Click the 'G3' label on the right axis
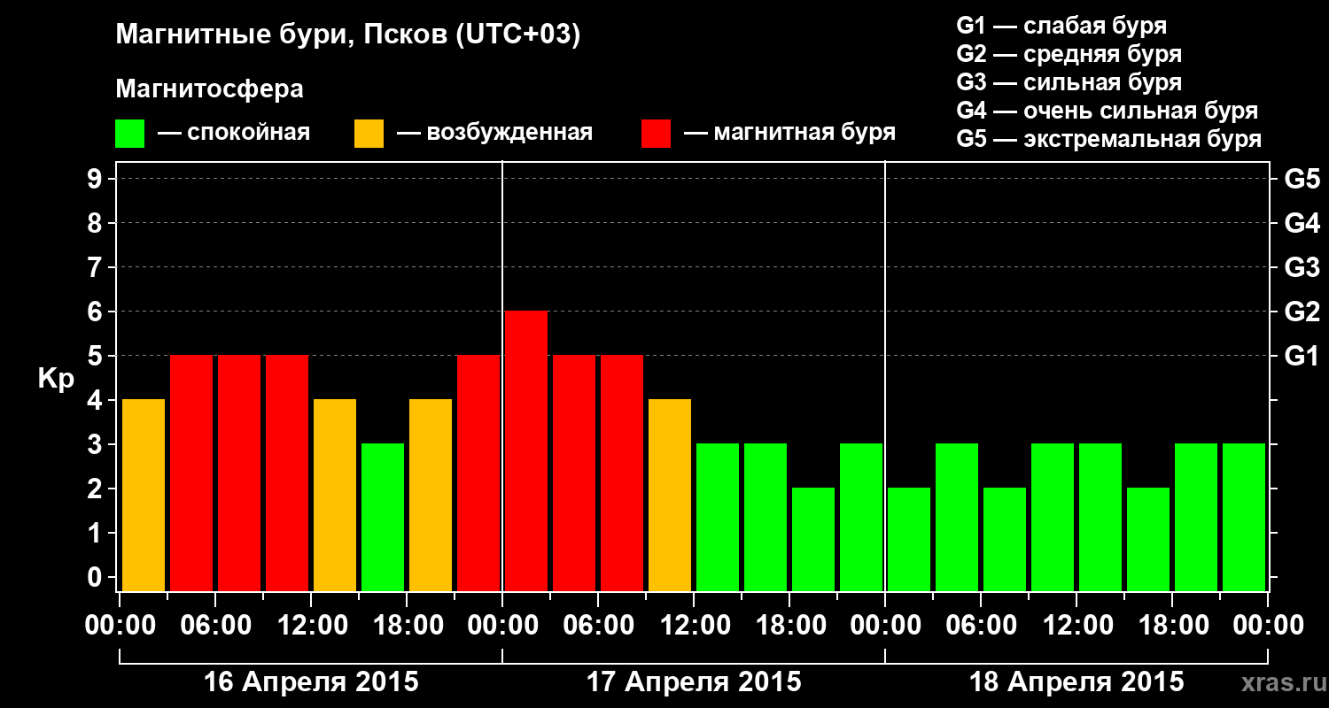Screen dimensions: 1329x708 1302,267
